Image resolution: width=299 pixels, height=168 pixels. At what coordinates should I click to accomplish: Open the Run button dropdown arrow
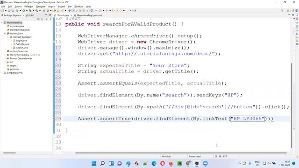point(27,11)
